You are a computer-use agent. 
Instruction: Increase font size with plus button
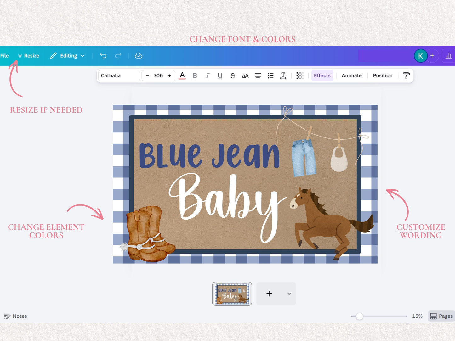pyautogui.click(x=169, y=75)
